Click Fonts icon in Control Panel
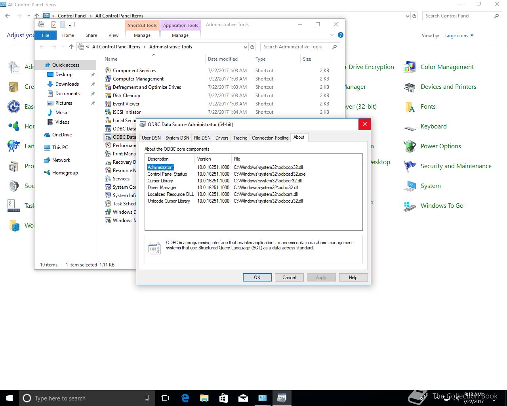The image size is (507, 406). 410,107
